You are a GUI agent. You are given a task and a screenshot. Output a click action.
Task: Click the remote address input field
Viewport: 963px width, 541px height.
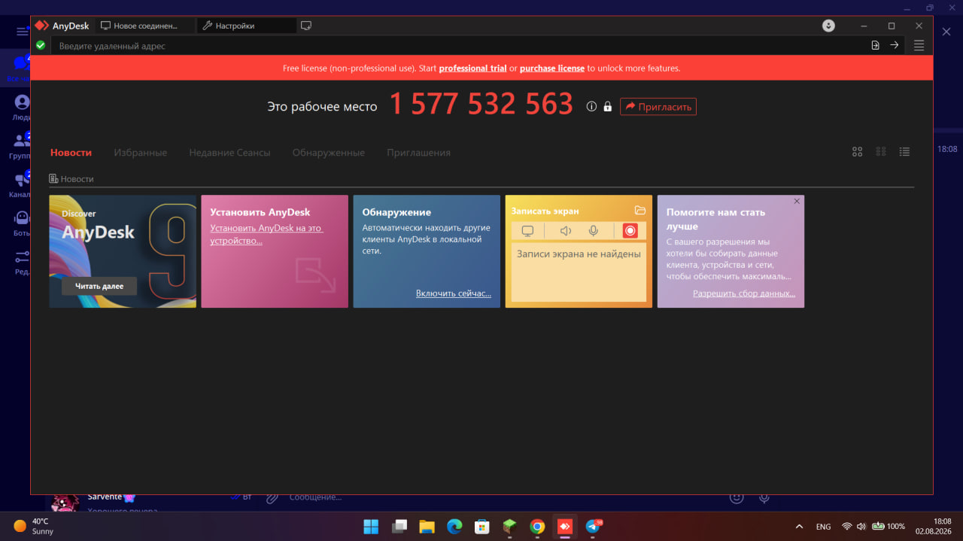pos(459,46)
